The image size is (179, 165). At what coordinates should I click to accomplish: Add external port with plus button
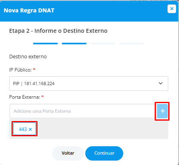(x=162, y=111)
